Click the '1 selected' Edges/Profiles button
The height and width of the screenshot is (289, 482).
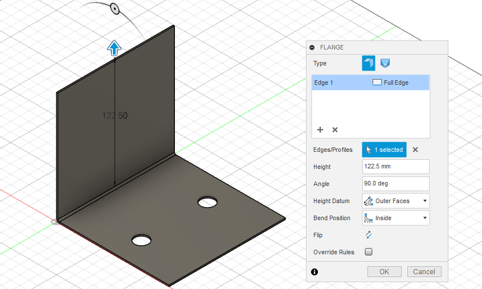click(384, 150)
